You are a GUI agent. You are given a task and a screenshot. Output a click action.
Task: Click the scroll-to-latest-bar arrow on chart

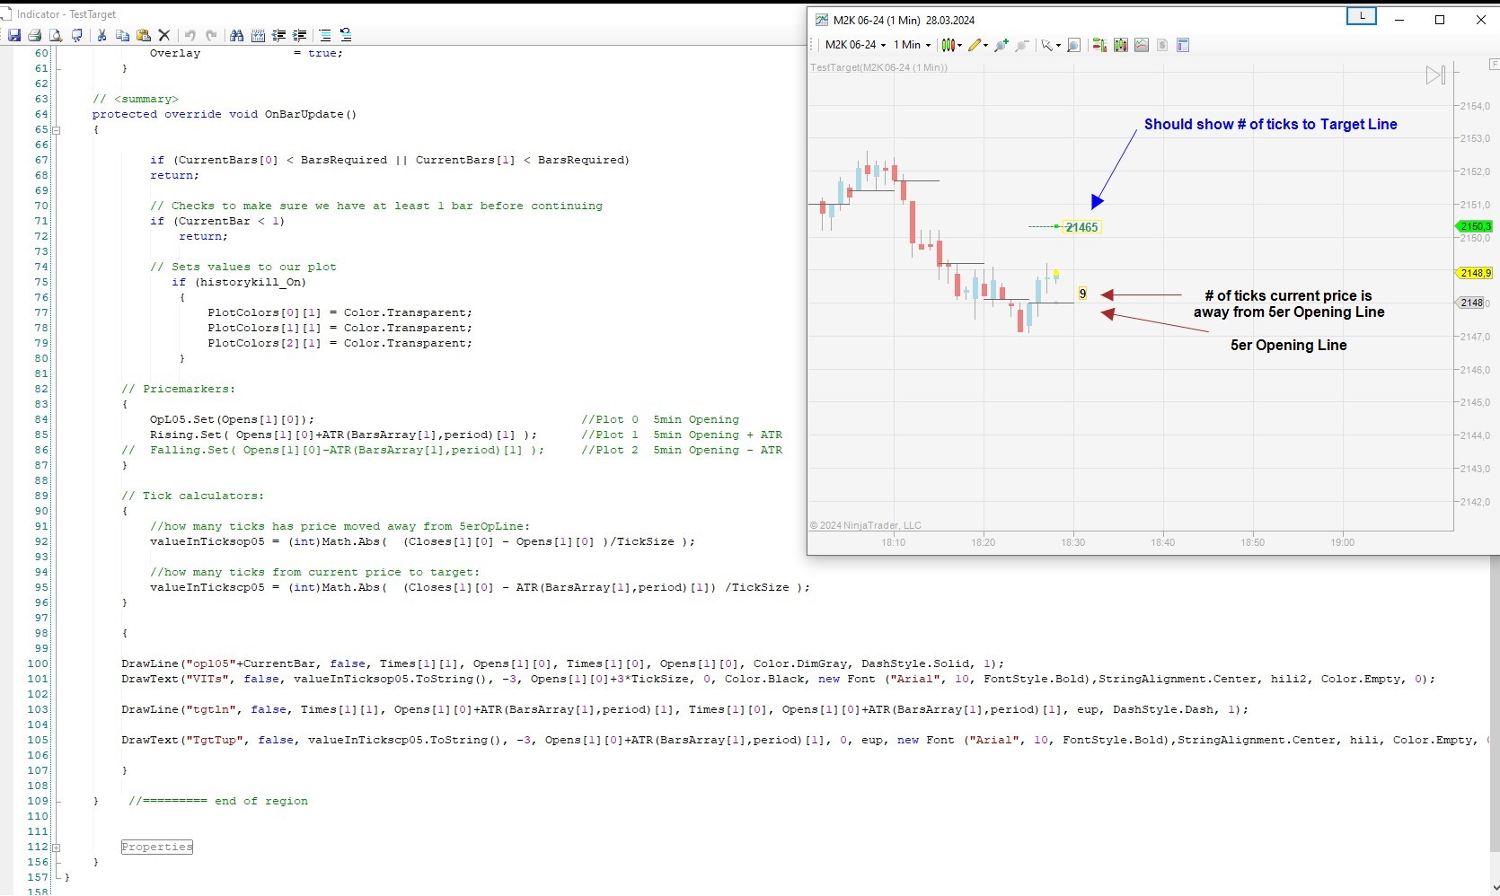pyautogui.click(x=1435, y=75)
